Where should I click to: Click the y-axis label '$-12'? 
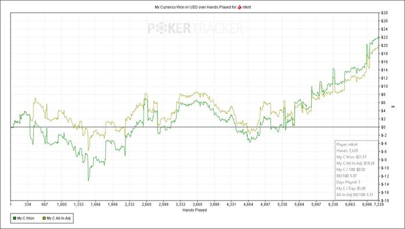[x=385, y=176]
